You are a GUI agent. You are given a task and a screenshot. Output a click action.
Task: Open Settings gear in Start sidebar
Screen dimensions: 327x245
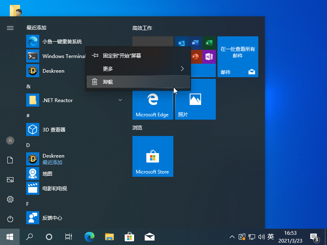[10, 199]
